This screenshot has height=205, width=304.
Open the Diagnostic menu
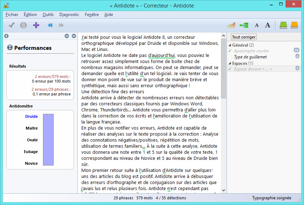point(69,15)
